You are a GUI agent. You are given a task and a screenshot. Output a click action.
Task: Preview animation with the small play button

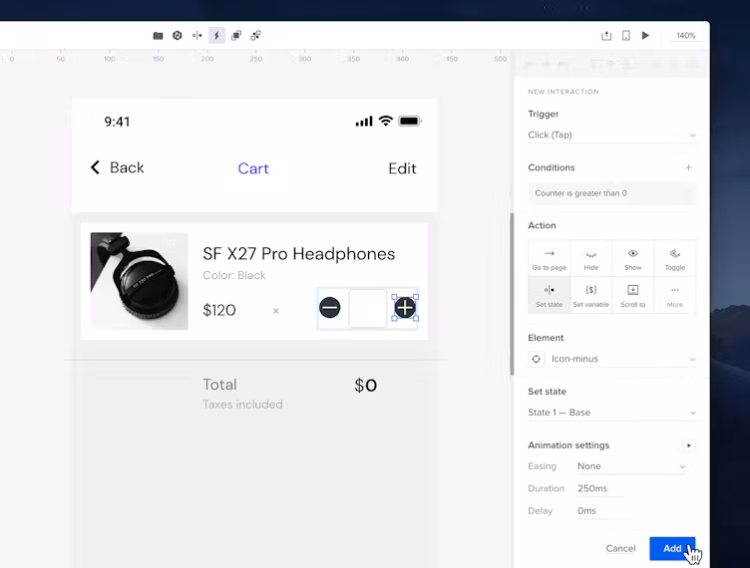tap(689, 445)
